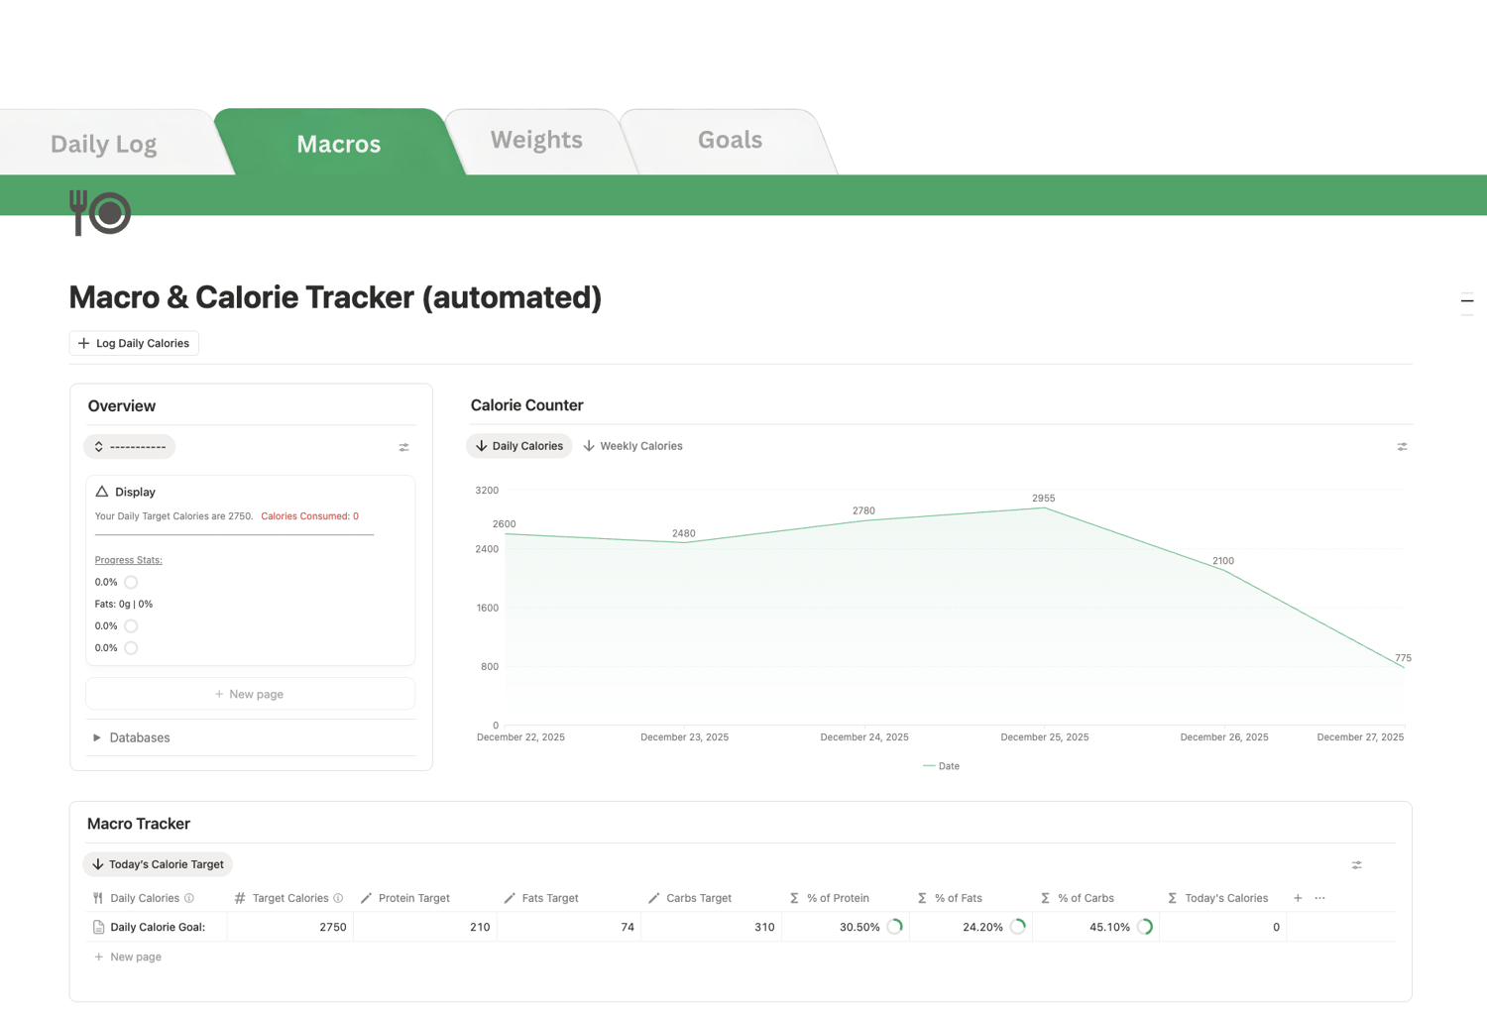Click the 775 data point label on chart

(x=1403, y=658)
